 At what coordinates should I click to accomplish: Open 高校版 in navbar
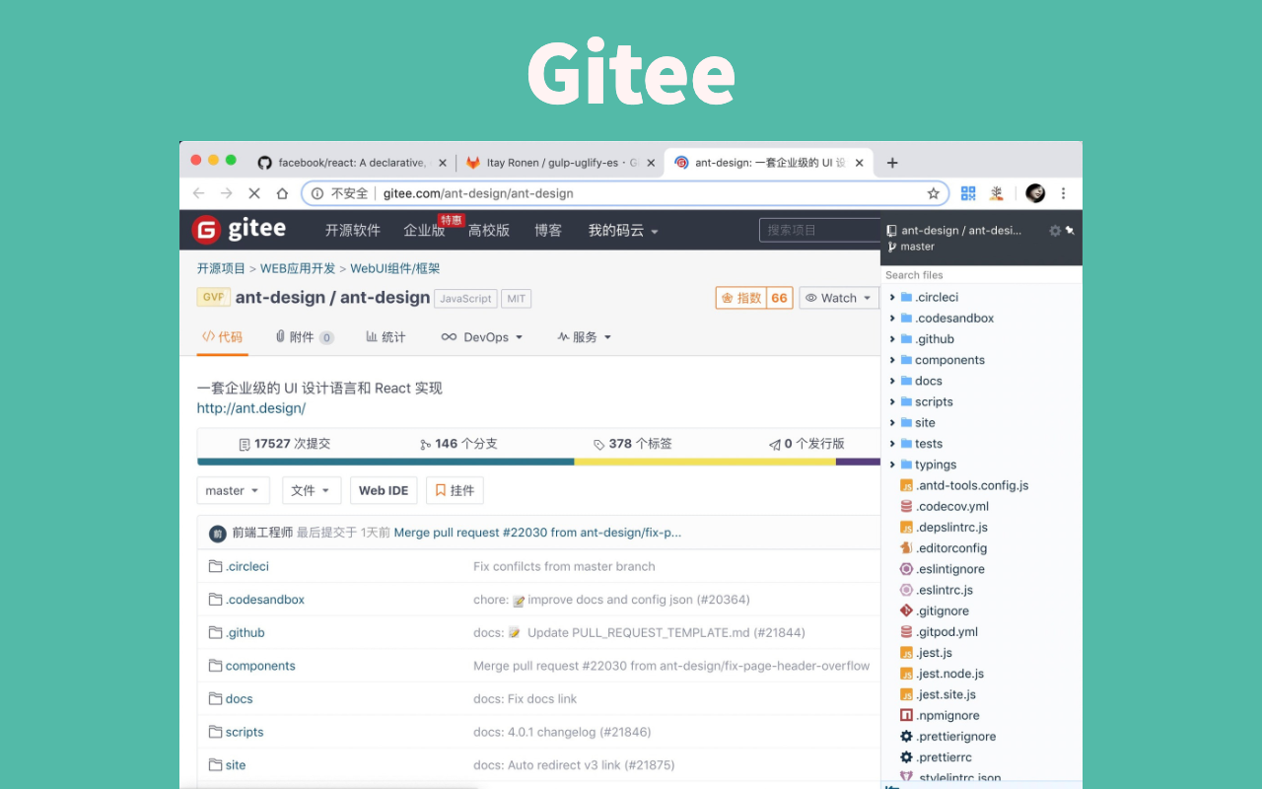(x=489, y=230)
